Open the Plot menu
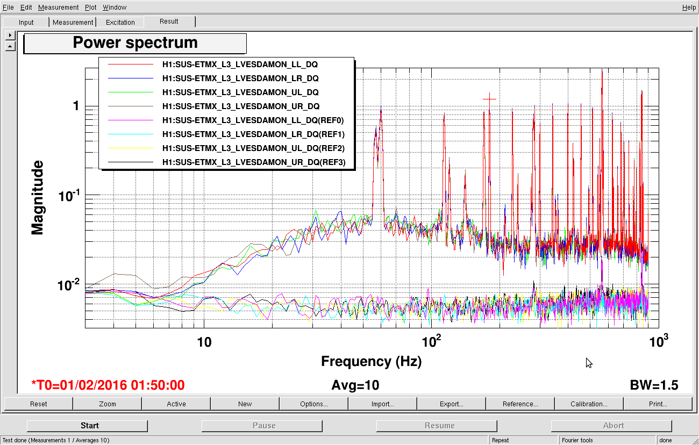 click(90, 7)
